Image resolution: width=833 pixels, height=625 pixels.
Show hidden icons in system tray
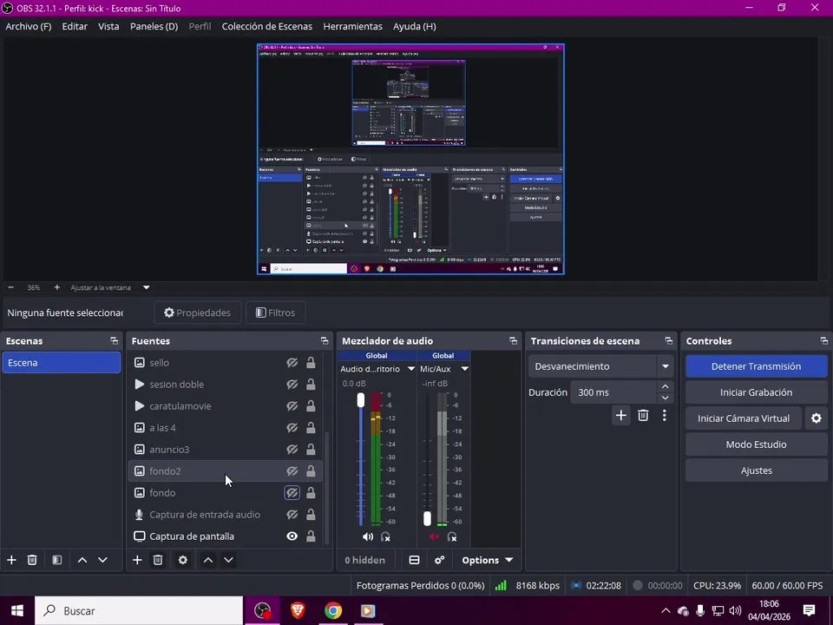[x=666, y=610]
